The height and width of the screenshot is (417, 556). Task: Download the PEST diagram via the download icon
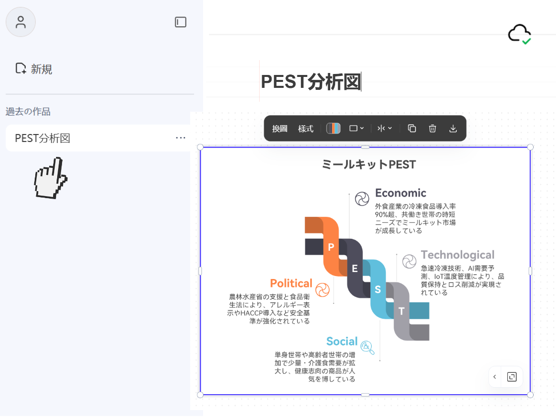click(453, 128)
